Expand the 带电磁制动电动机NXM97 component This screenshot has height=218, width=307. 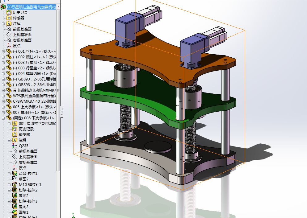(x=3, y=90)
